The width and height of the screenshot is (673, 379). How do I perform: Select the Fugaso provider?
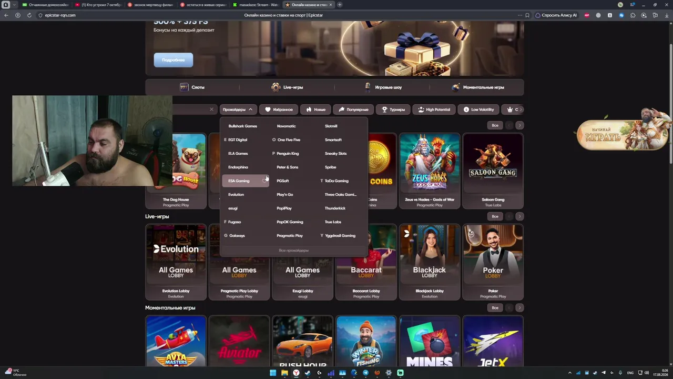point(234,222)
